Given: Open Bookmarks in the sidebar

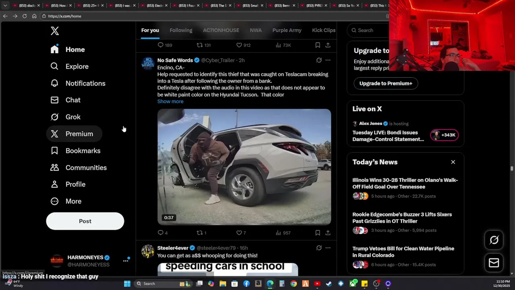Looking at the screenshot, I should (75, 151).
